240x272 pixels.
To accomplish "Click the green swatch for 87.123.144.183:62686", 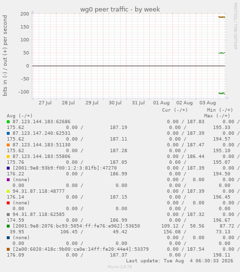I will tap(8, 122).
